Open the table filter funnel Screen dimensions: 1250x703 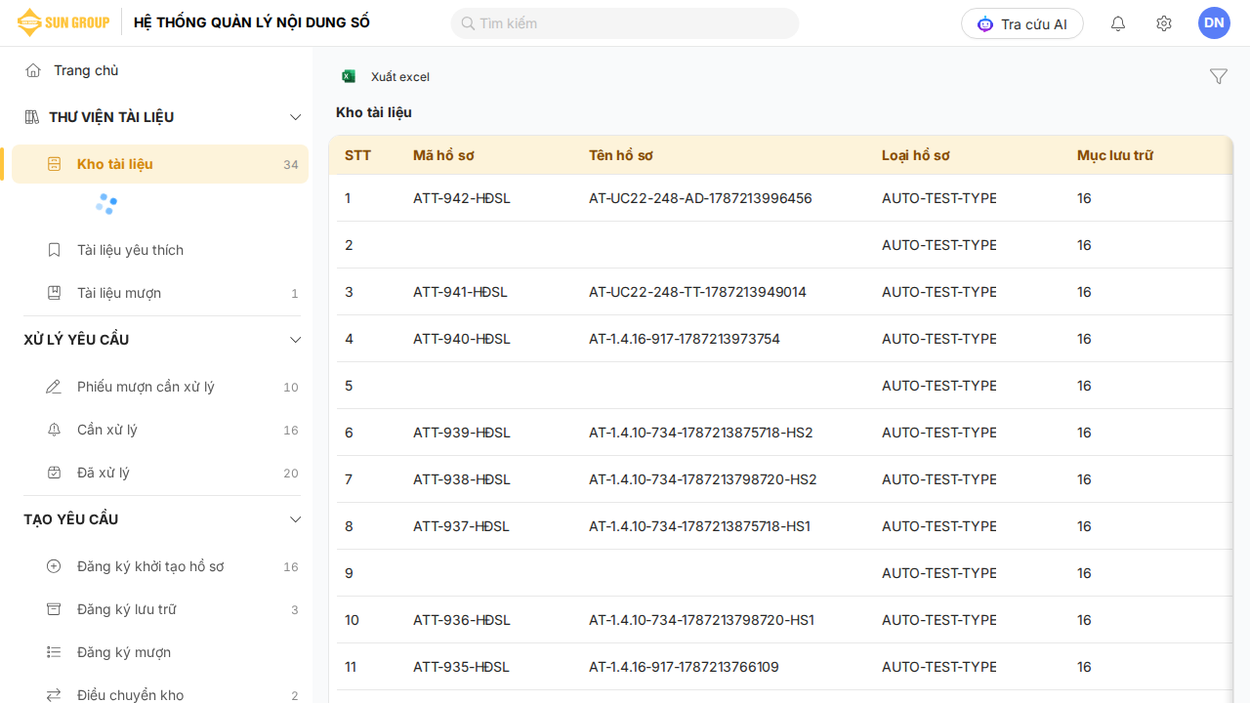1219,76
